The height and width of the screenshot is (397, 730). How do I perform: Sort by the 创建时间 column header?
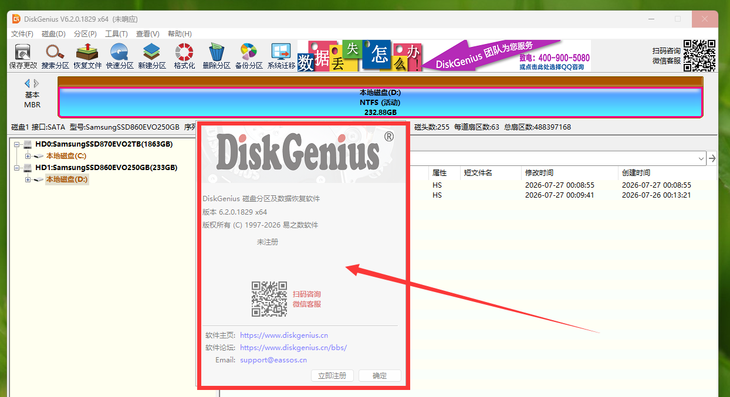(x=636, y=173)
